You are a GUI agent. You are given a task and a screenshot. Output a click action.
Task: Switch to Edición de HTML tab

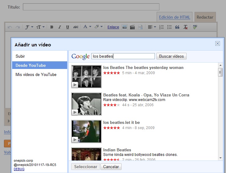(175, 17)
